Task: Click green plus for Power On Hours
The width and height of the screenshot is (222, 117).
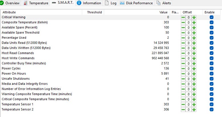Action: [194, 74]
